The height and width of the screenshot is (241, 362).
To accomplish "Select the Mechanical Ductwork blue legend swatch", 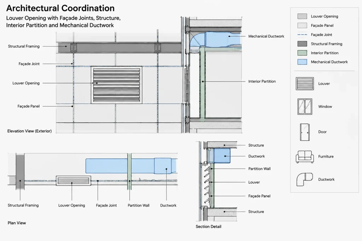I will click(302, 62).
